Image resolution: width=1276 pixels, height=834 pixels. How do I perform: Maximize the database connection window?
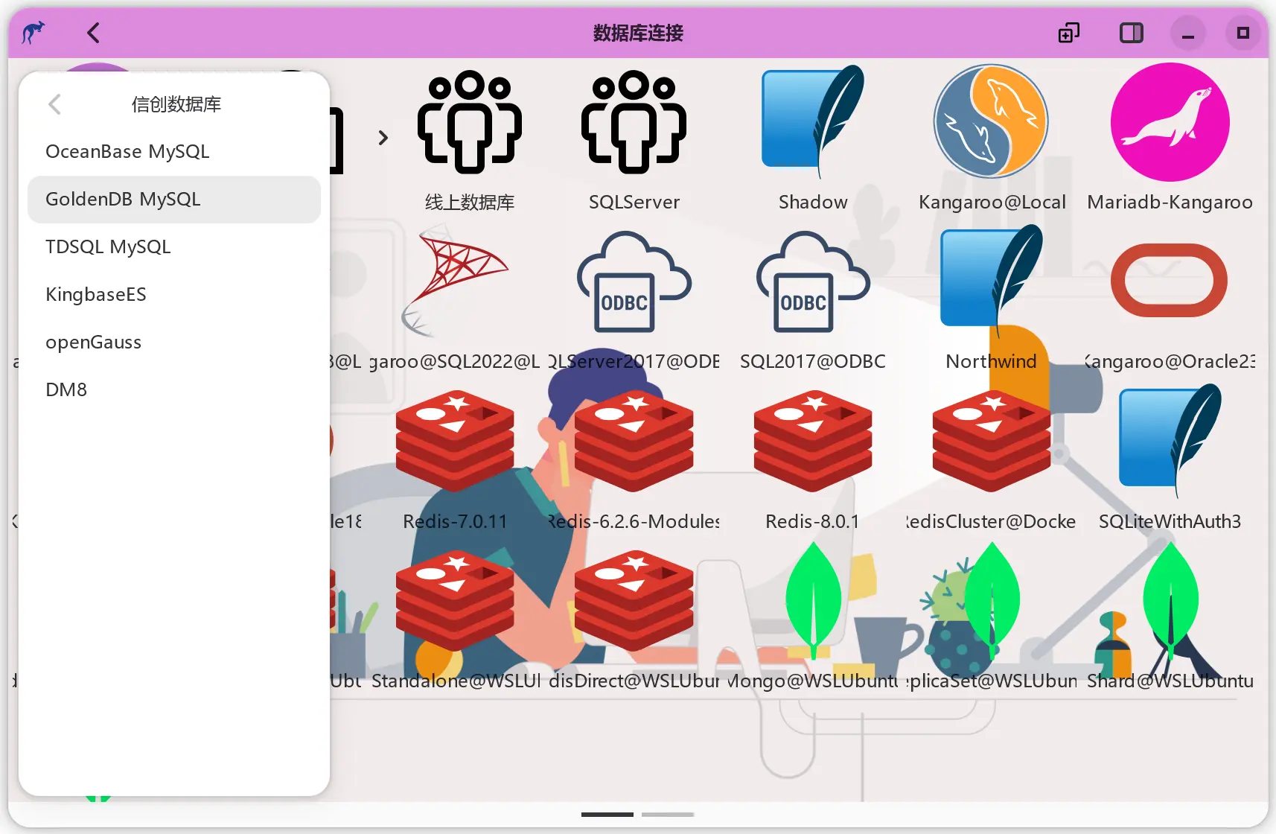tap(1243, 33)
